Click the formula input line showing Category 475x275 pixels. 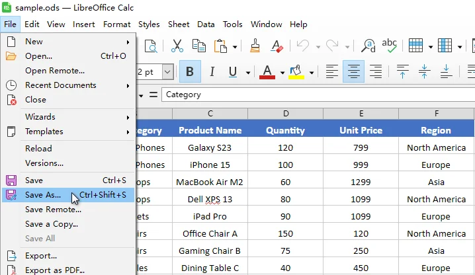point(318,95)
